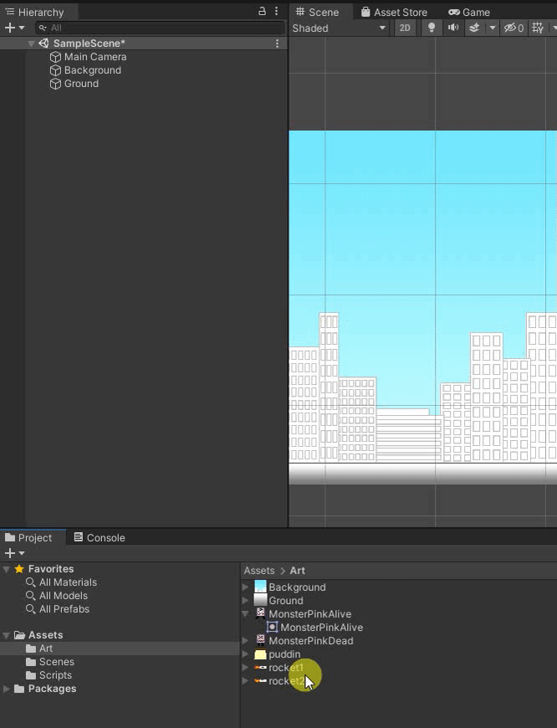Click the scene effects layers icon
The image size is (557, 728).
tap(474, 28)
